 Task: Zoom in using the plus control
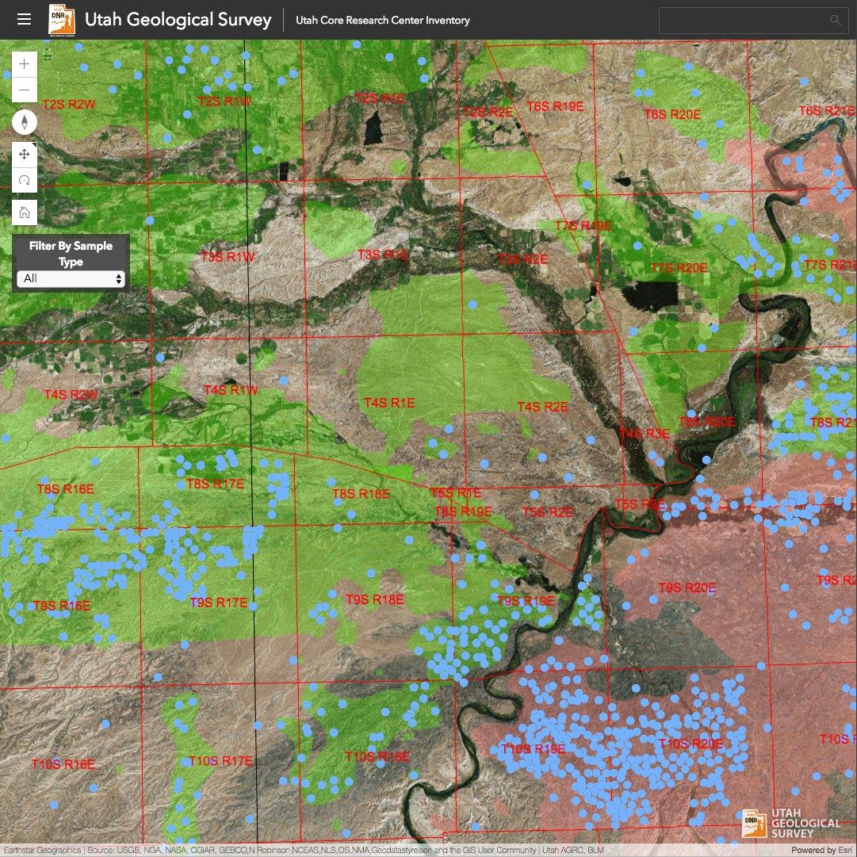point(24,63)
